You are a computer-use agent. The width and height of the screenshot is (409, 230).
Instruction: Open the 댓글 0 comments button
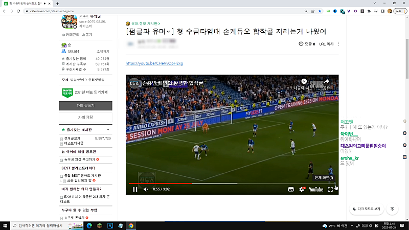pos(307,44)
